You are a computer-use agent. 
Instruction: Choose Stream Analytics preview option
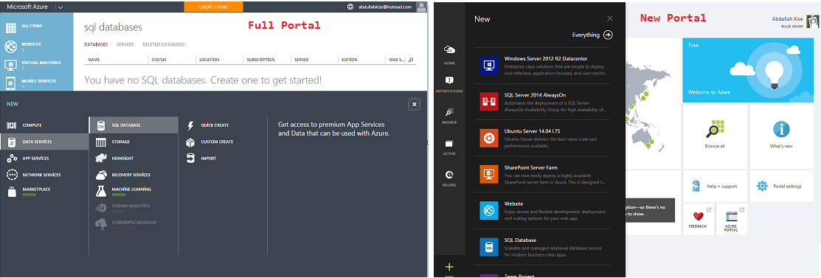point(134,208)
